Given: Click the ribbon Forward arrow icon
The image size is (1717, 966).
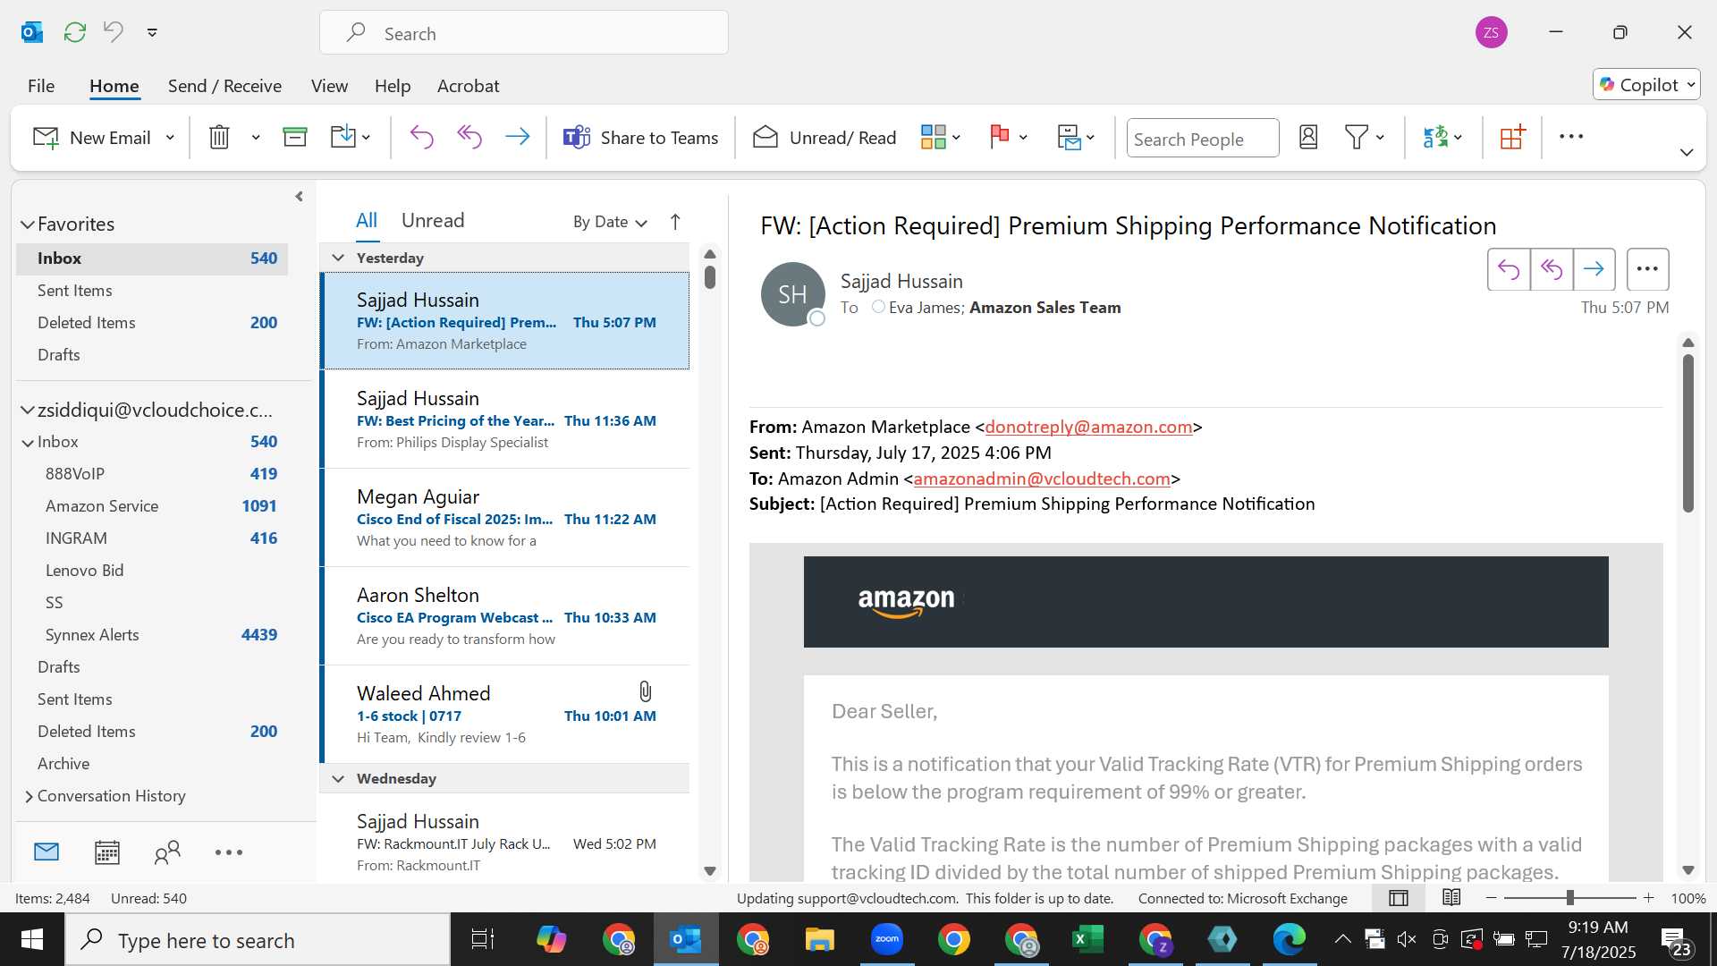Looking at the screenshot, I should 517,137.
